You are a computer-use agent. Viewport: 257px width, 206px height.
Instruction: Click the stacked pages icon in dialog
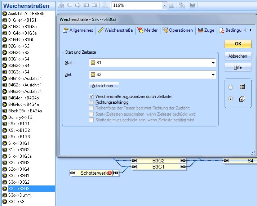pos(242,99)
